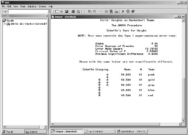This screenshot has width=188, height=135.
Task: Click the Results panel right scroll arrow
Action: coord(45,127)
